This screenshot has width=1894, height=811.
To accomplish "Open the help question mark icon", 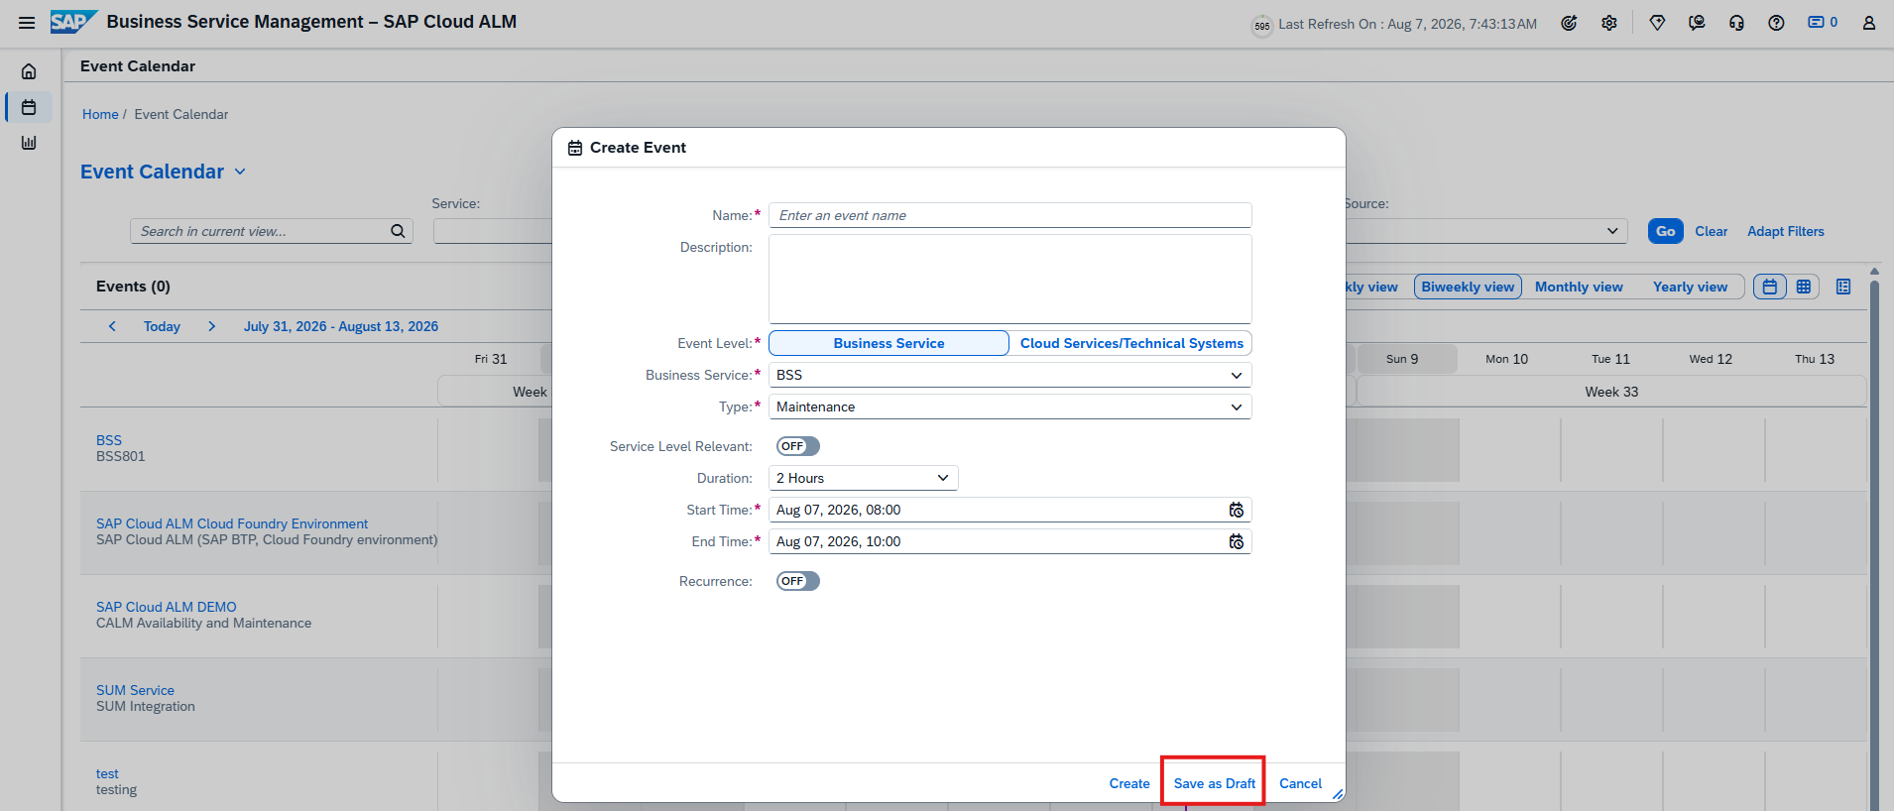I will [x=1776, y=23].
